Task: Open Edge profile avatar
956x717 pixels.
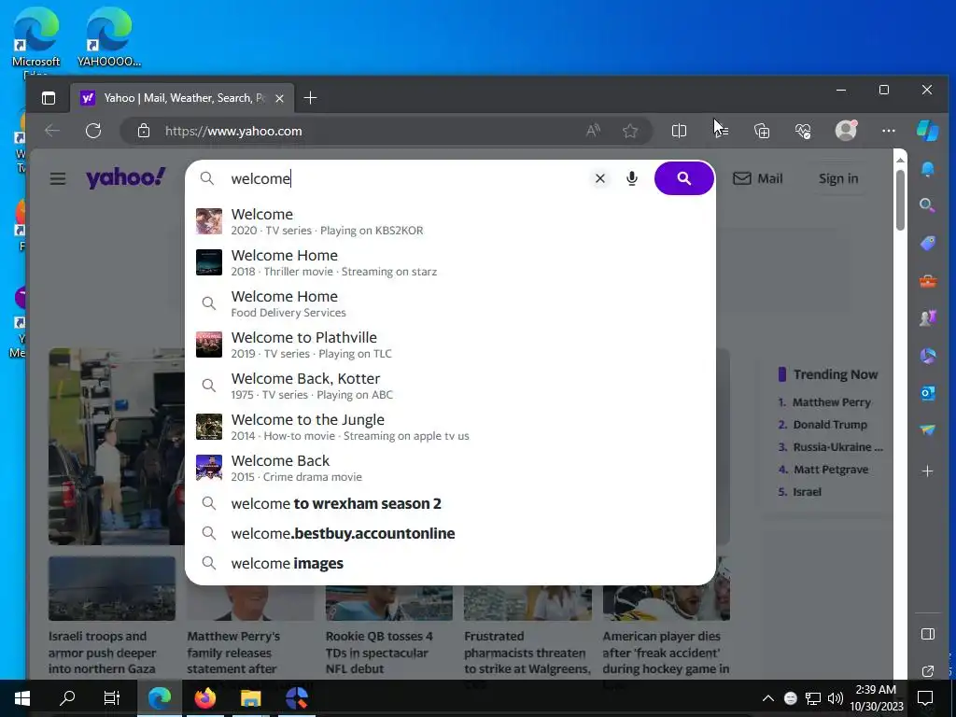Action: tap(846, 131)
